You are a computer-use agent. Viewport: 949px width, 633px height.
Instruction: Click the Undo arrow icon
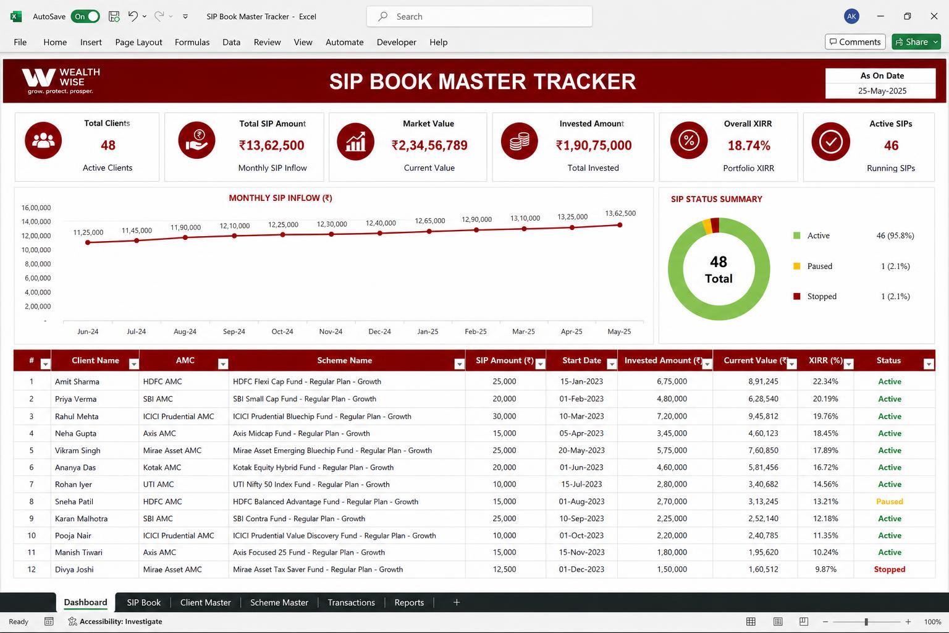[133, 17]
